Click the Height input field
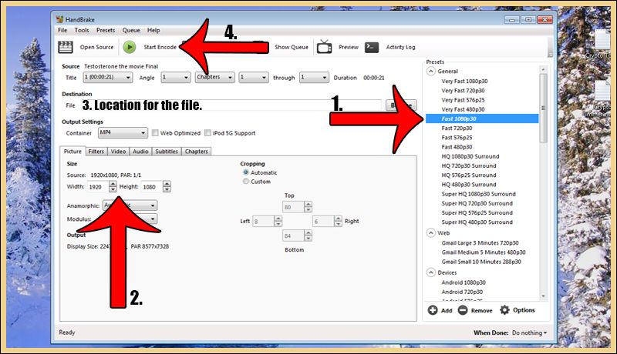 (152, 187)
